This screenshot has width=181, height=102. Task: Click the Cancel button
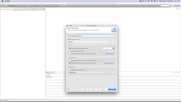[x=103, y=90]
